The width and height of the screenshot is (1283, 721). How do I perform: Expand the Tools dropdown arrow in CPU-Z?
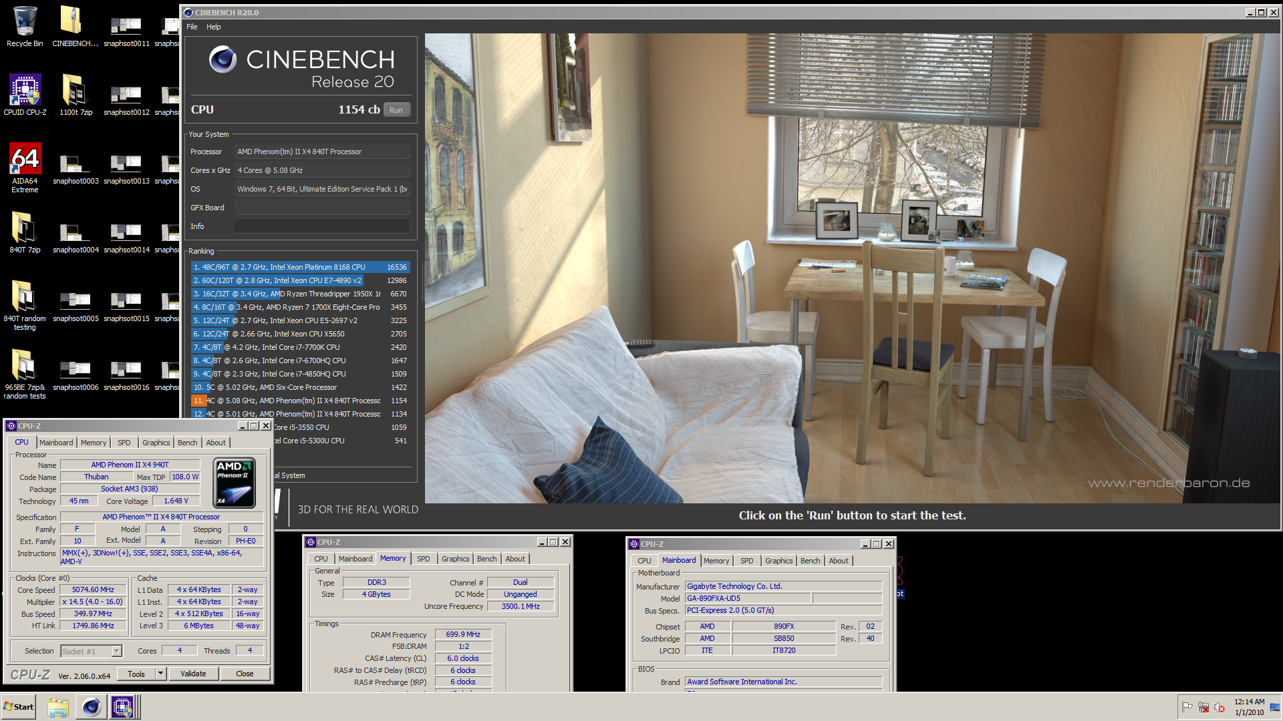pos(160,674)
